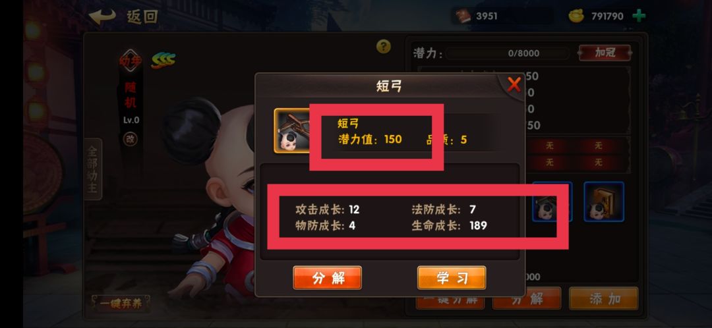This screenshot has width=712, height=328.
Task: Click the 返回 text label
Action: coord(142,16)
